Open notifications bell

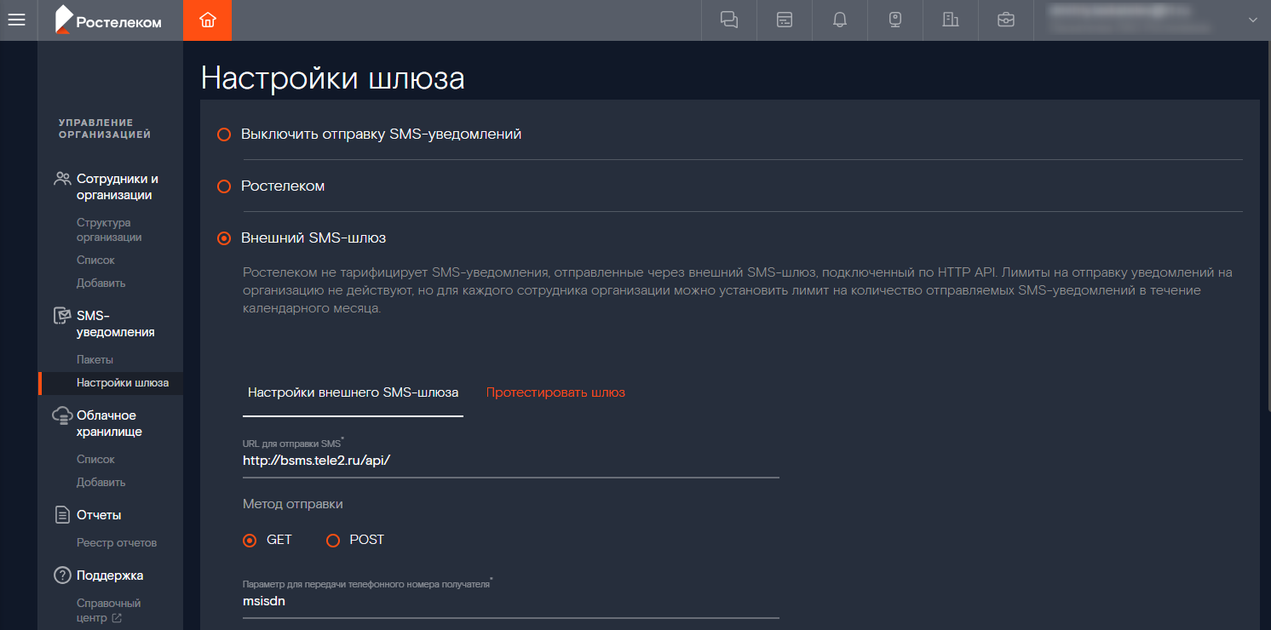[840, 20]
